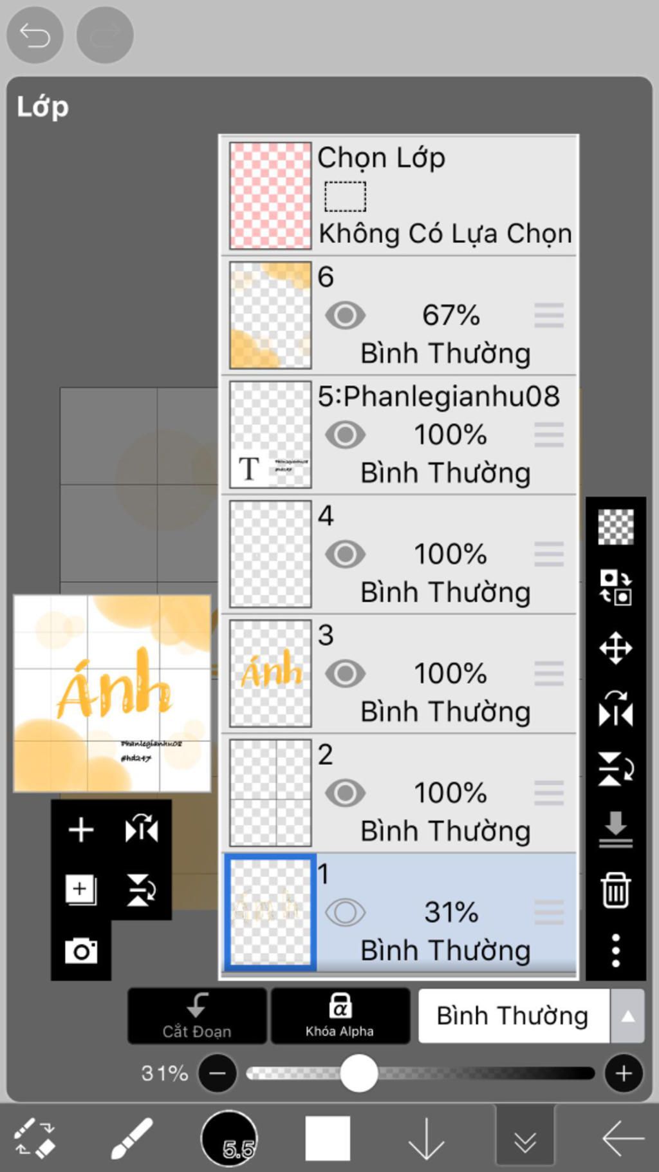Switch between brush and eraser tool
The image size is (659, 1172).
pos(35,1139)
